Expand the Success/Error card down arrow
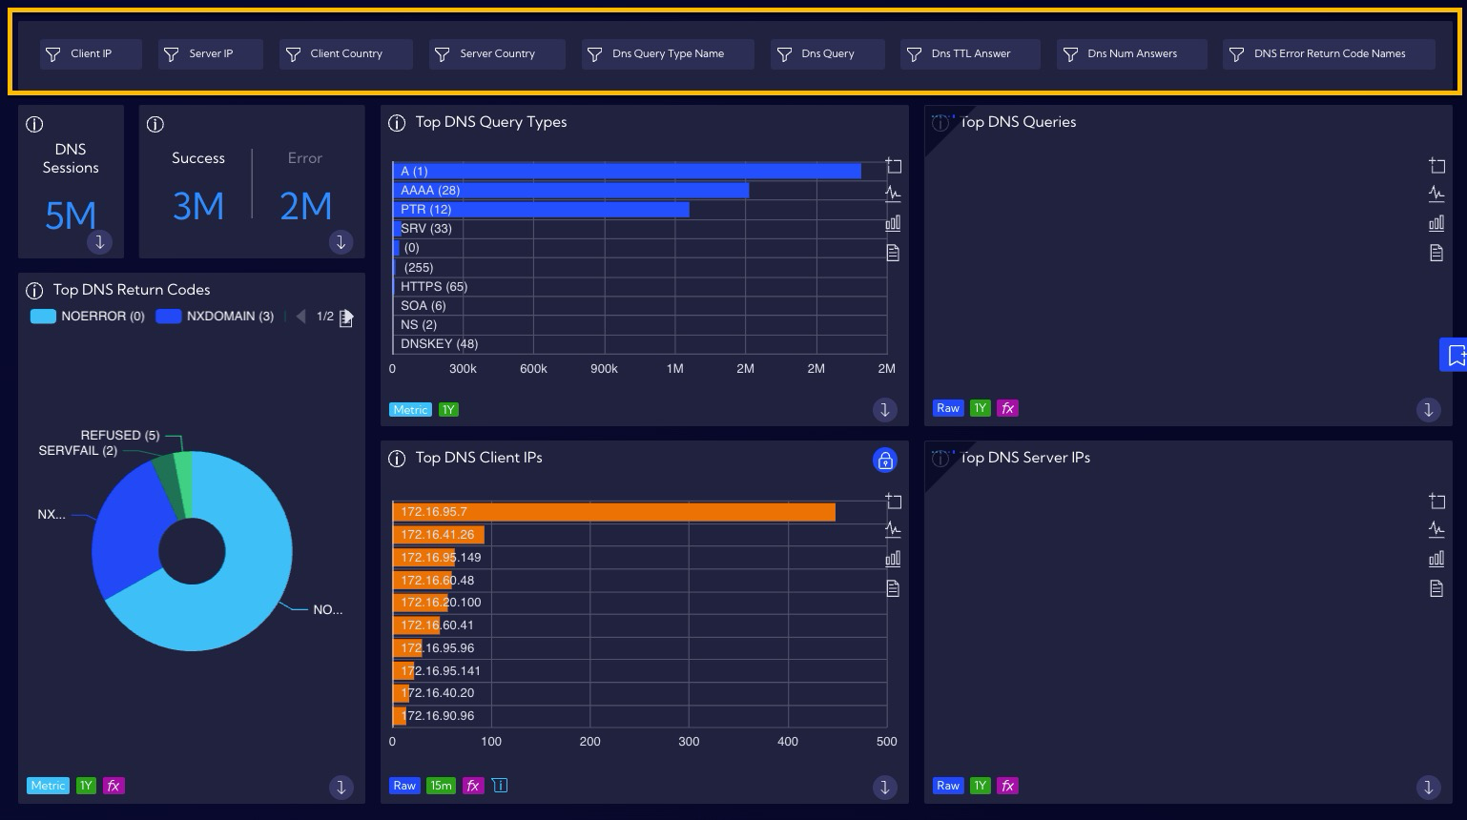 point(341,242)
